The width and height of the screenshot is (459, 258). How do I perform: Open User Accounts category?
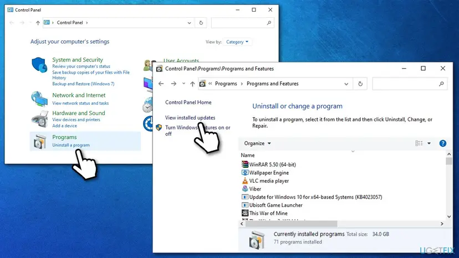click(181, 60)
